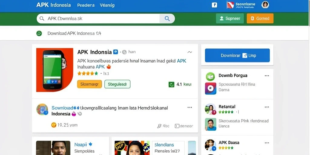Viewport: 310px width, 155px height.
Task: Click the Stegulesdt outlined button
Action: click(117, 84)
